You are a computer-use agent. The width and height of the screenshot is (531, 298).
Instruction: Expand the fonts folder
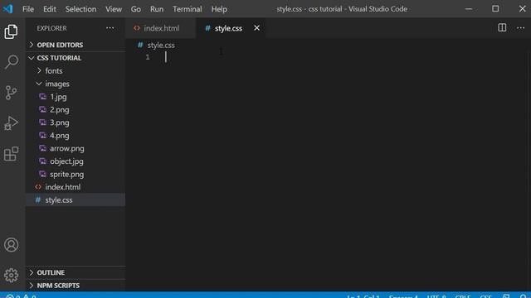pos(76,70)
